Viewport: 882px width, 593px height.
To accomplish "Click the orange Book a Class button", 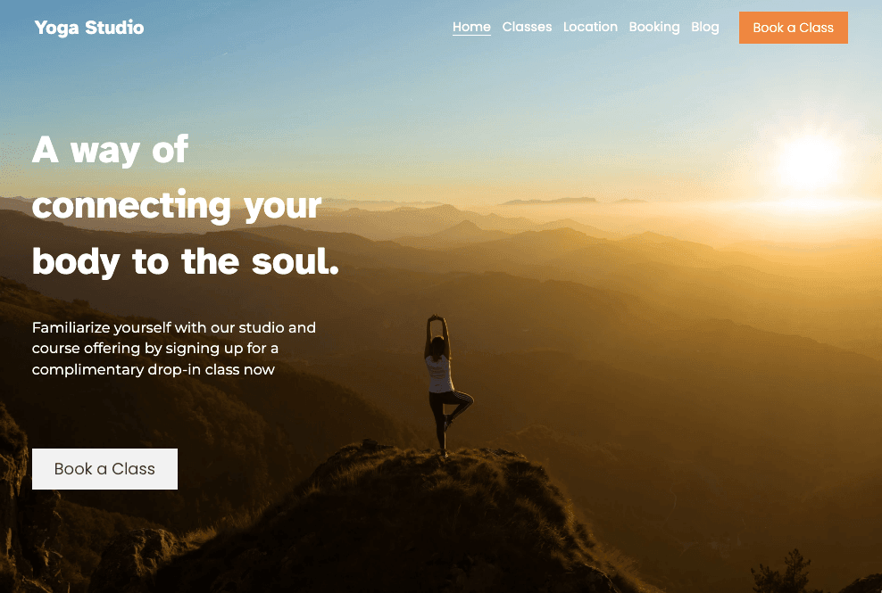I will tap(793, 28).
